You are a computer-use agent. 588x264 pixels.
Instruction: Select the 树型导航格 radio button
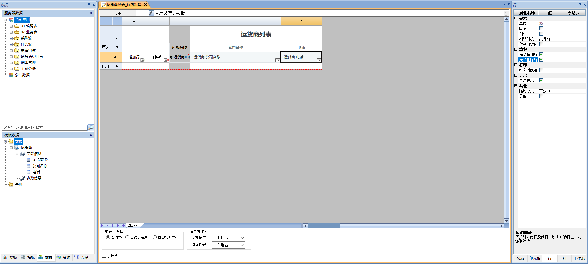tap(155, 237)
